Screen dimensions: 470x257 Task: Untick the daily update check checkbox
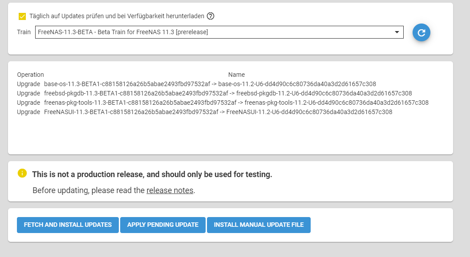(x=22, y=16)
